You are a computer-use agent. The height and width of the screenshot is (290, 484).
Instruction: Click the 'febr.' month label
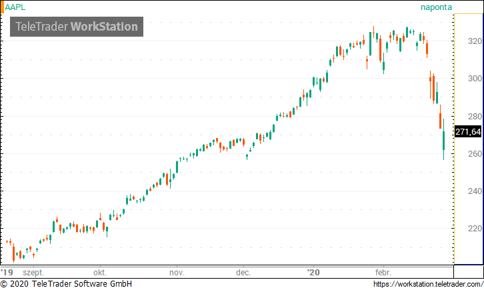point(383,273)
